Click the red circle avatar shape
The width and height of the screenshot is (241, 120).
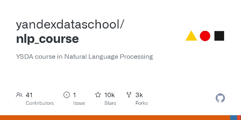point(205,36)
